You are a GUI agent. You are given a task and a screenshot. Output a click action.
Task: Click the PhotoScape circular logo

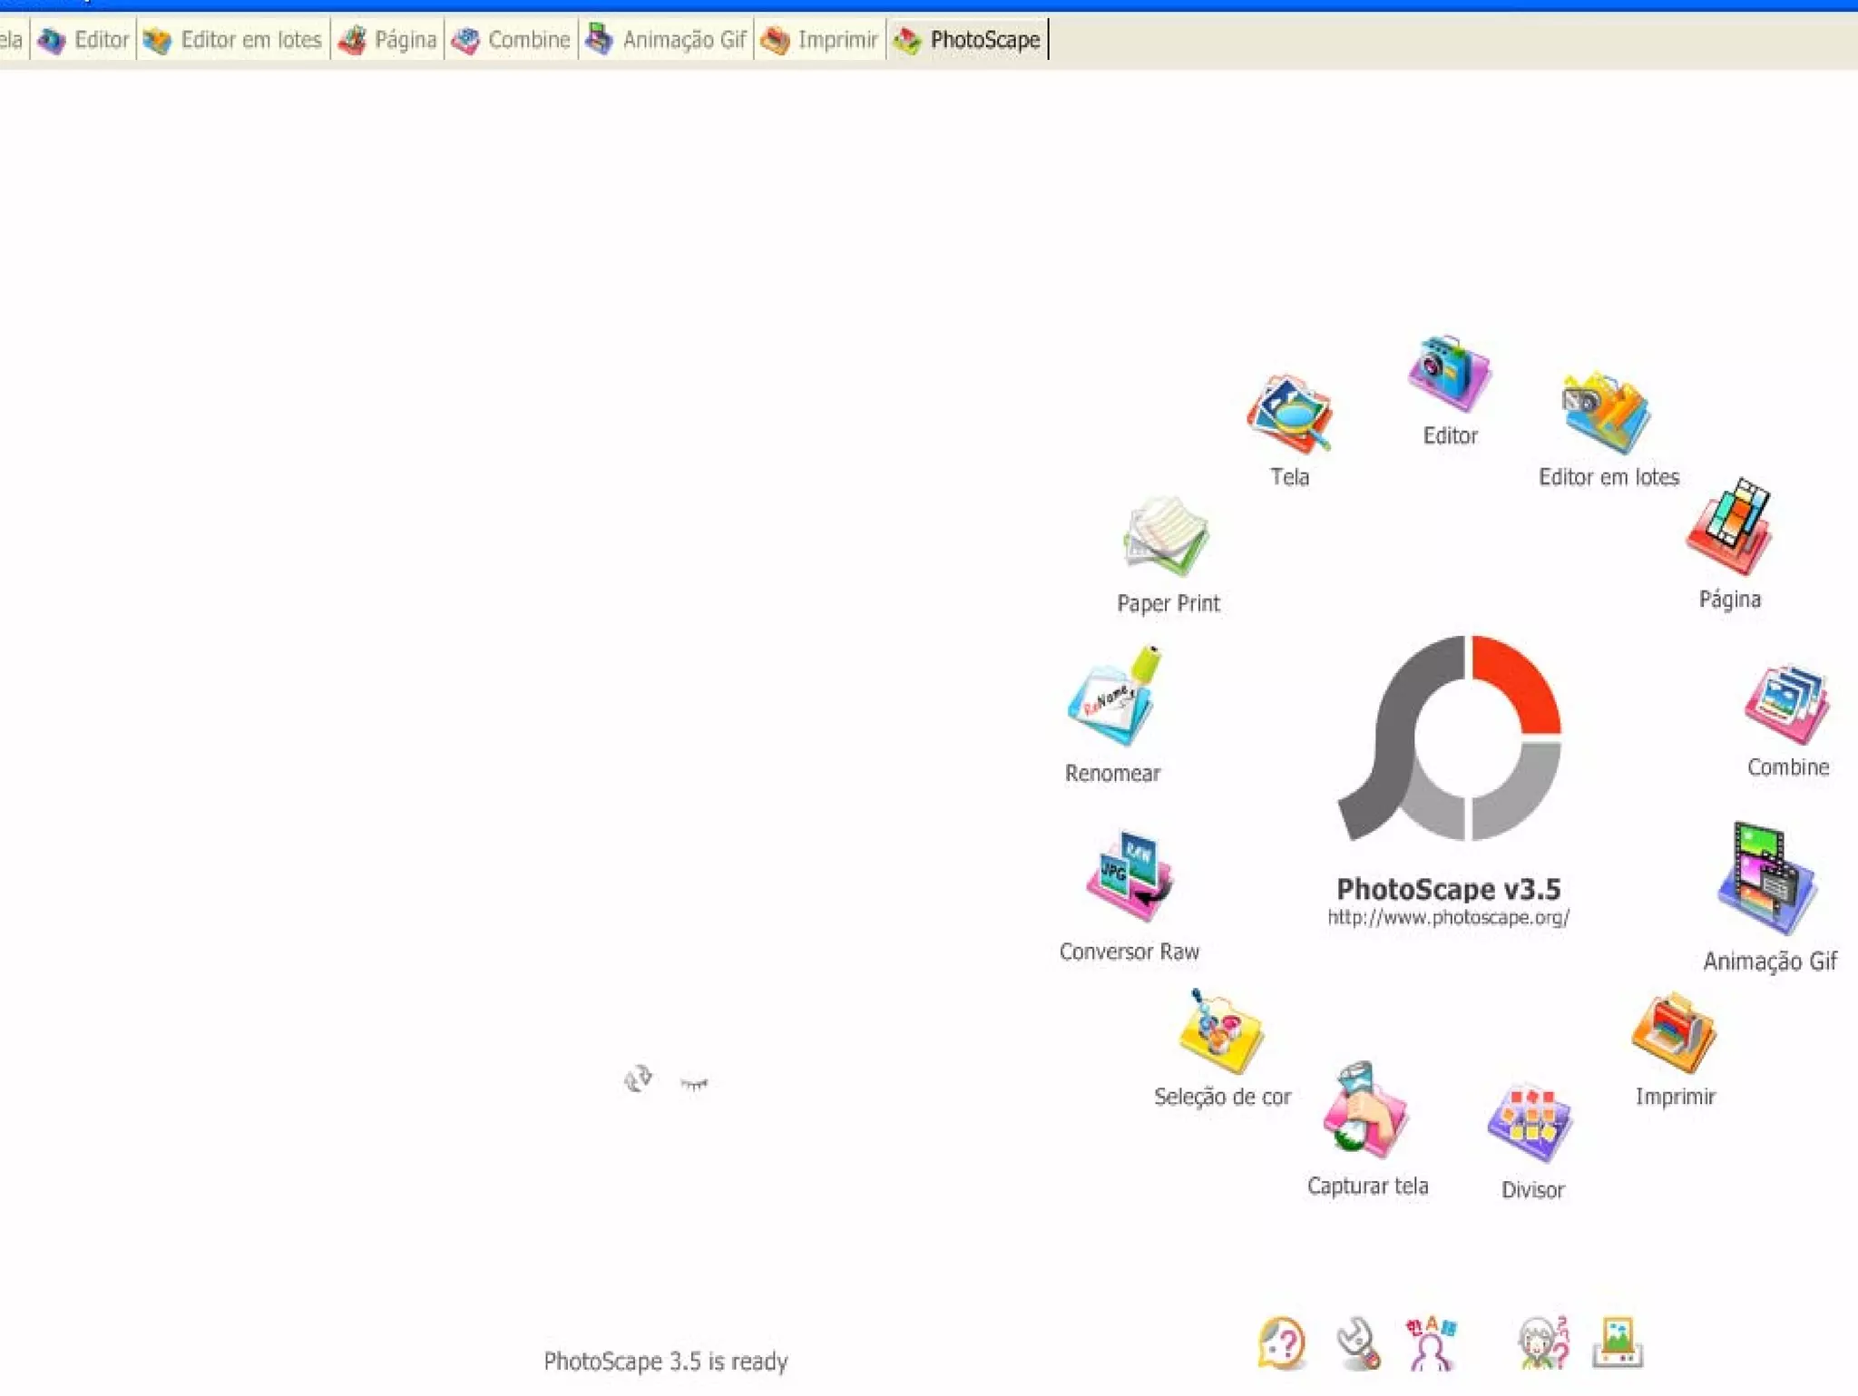1452,739
